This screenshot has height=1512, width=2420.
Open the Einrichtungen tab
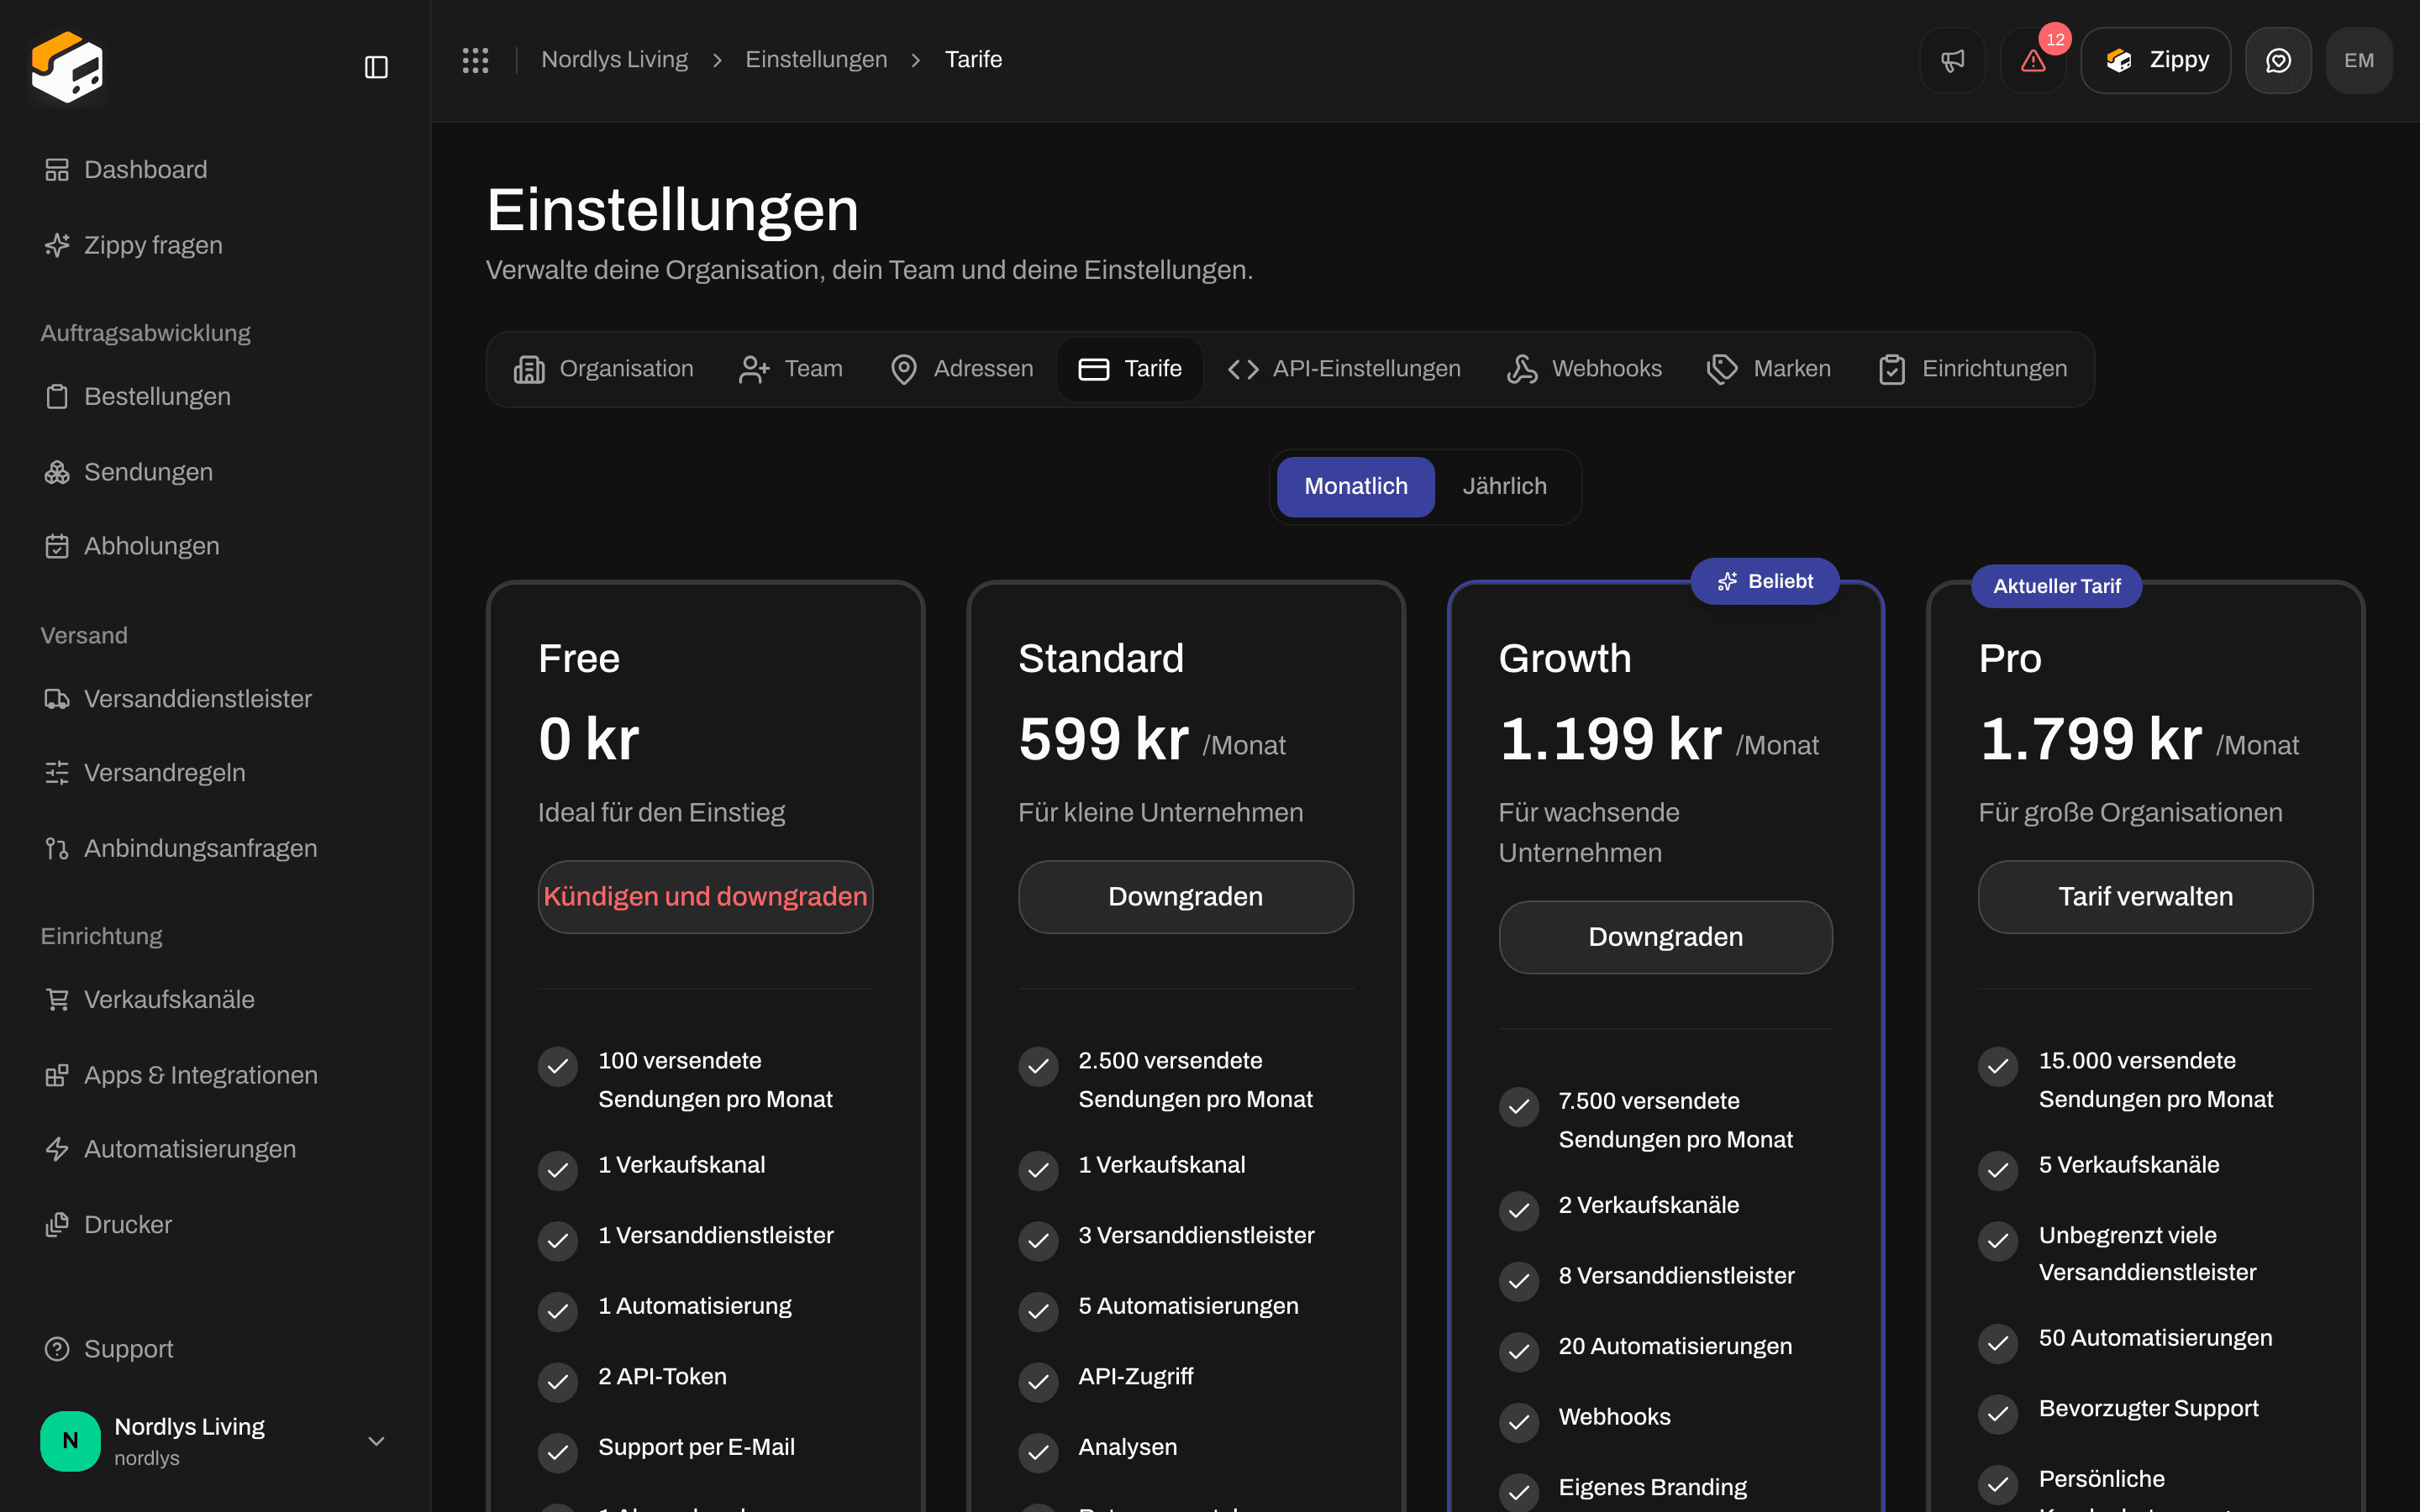click(x=1972, y=369)
